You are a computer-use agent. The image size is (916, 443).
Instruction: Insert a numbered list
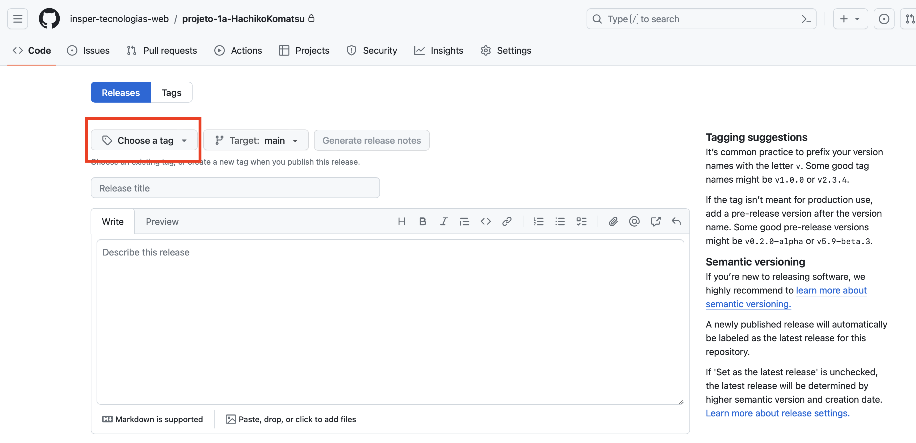coord(538,221)
